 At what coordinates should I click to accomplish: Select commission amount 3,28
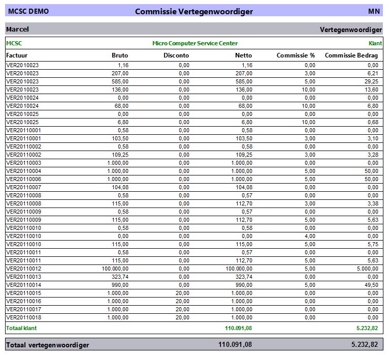pyautogui.click(x=373, y=155)
